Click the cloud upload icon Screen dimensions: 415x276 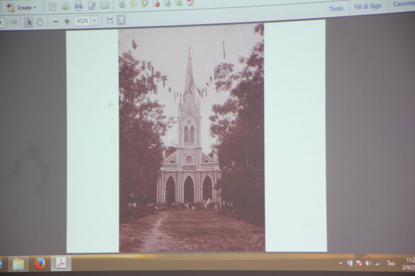65,6
